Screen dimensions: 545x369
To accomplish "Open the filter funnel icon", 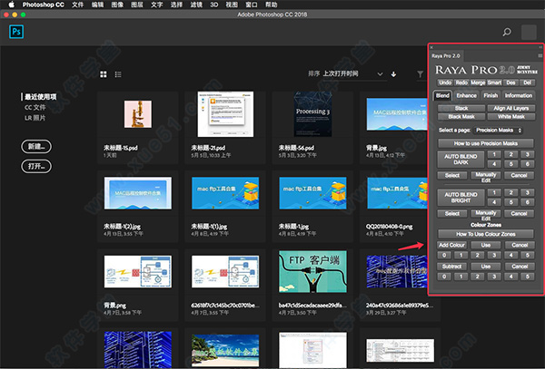I will (x=421, y=73).
